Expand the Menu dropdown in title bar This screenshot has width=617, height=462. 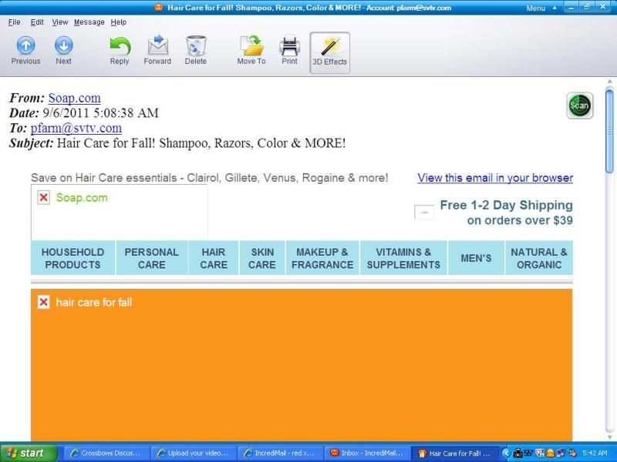point(541,8)
